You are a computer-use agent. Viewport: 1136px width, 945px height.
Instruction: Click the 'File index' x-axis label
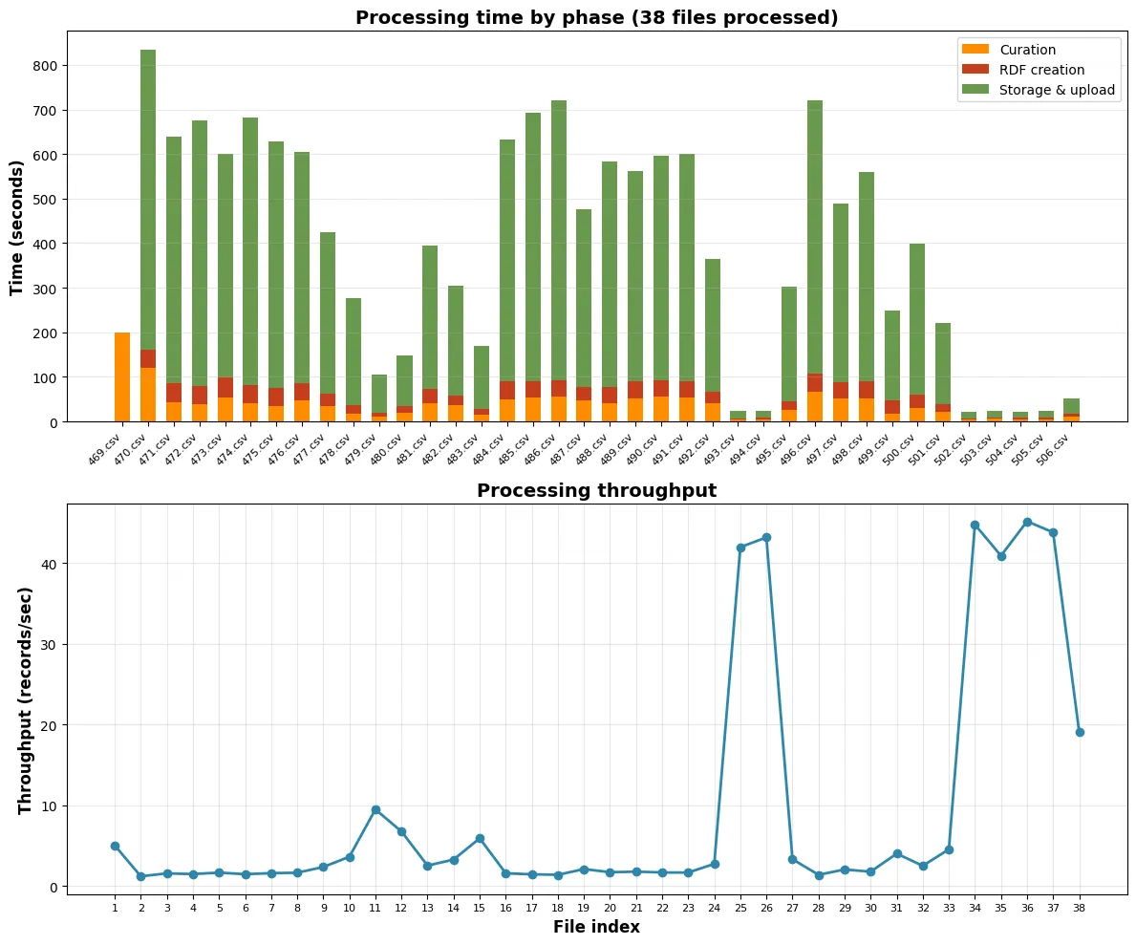pos(596,927)
